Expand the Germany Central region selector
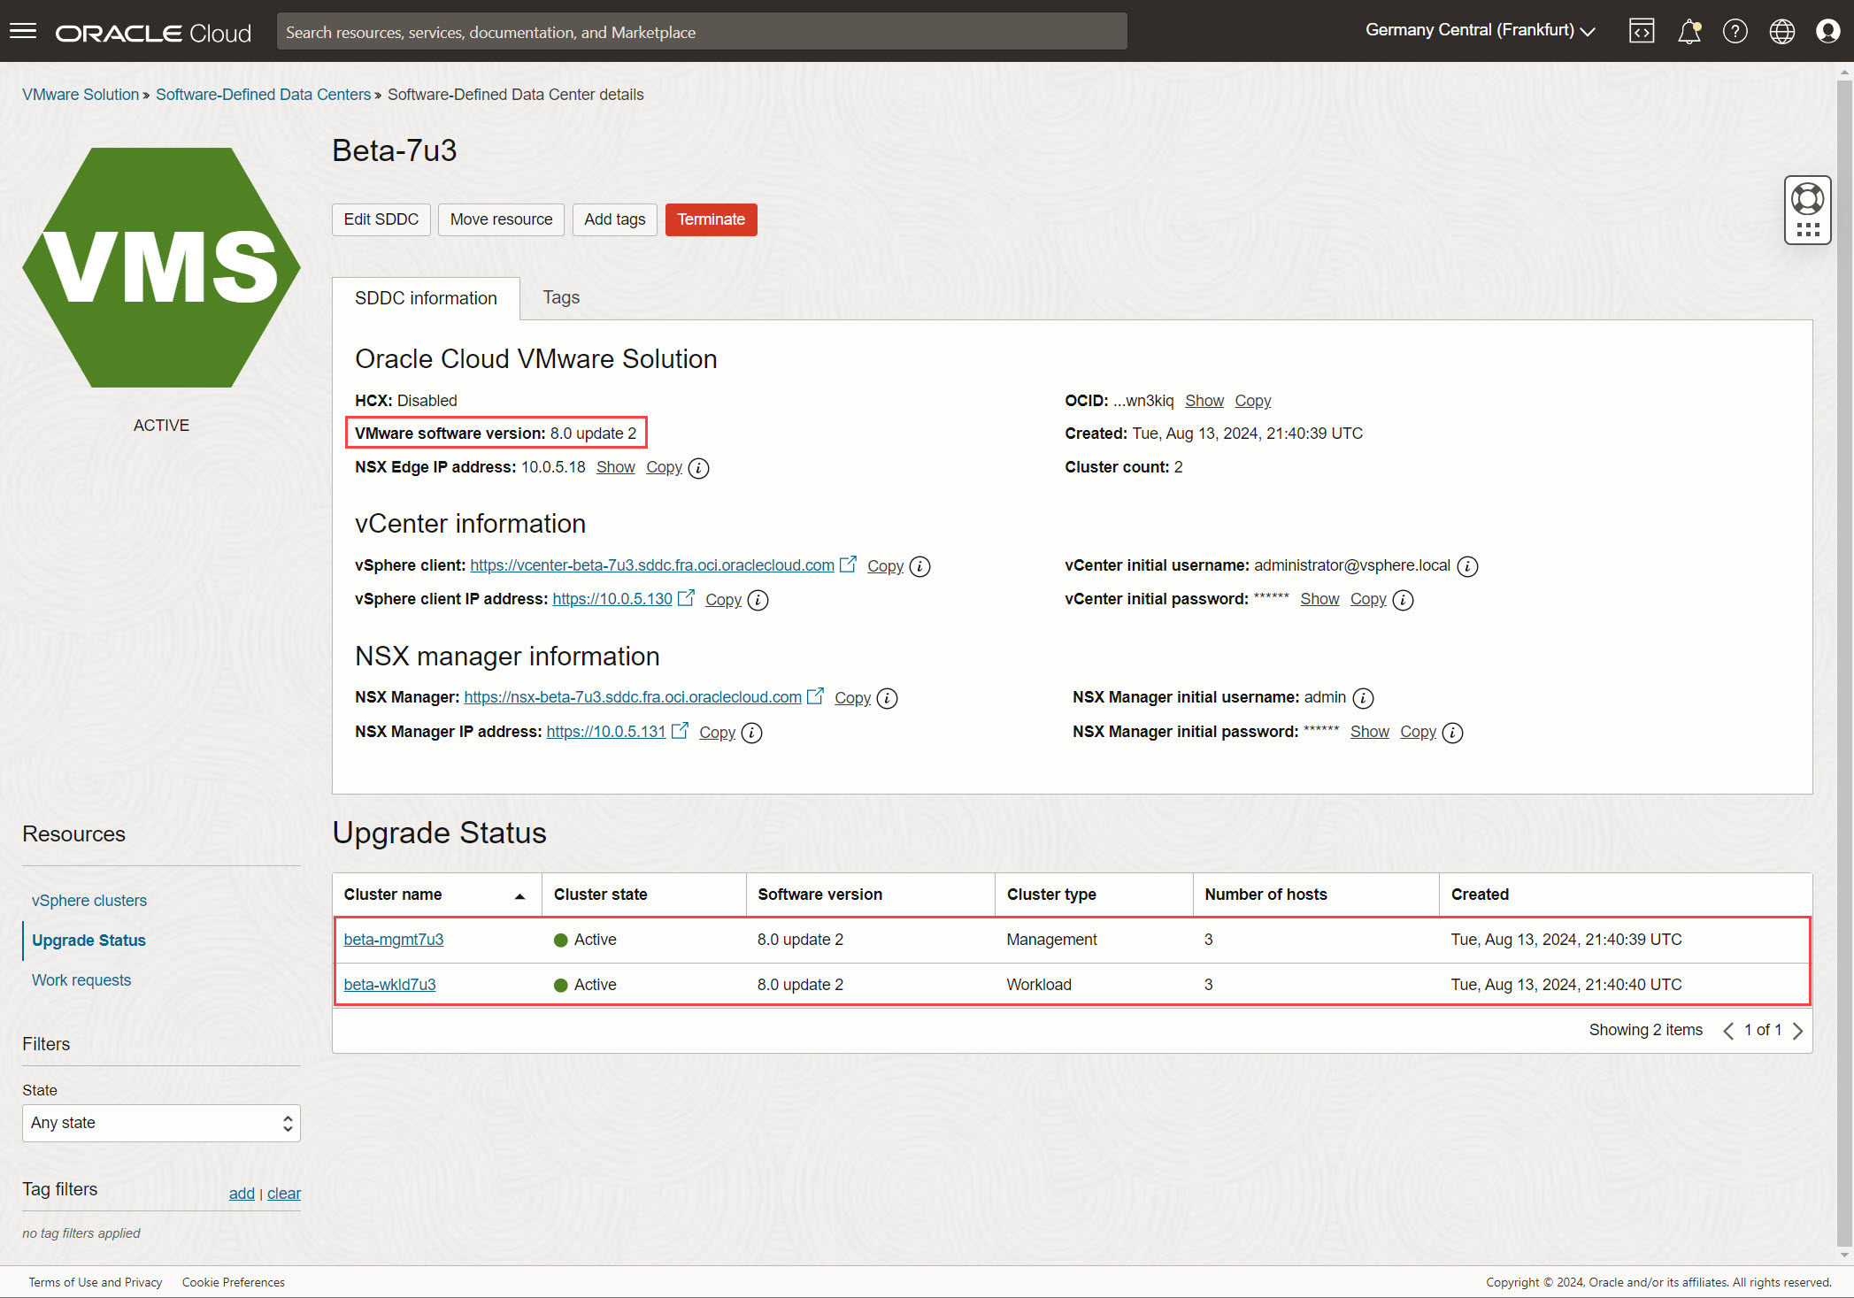The width and height of the screenshot is (1854, 1298). click(1480, 30)
